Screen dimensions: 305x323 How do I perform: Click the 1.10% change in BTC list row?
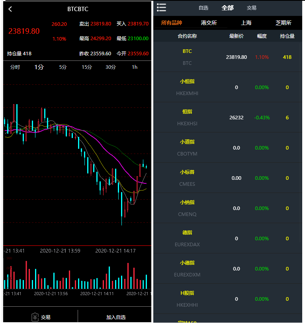click(x=262, y=57)
